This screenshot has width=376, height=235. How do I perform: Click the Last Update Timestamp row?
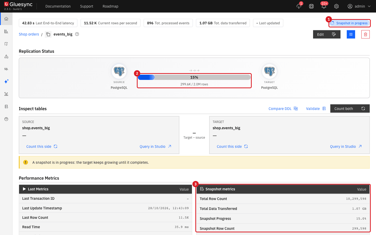(x=105, y=208)
